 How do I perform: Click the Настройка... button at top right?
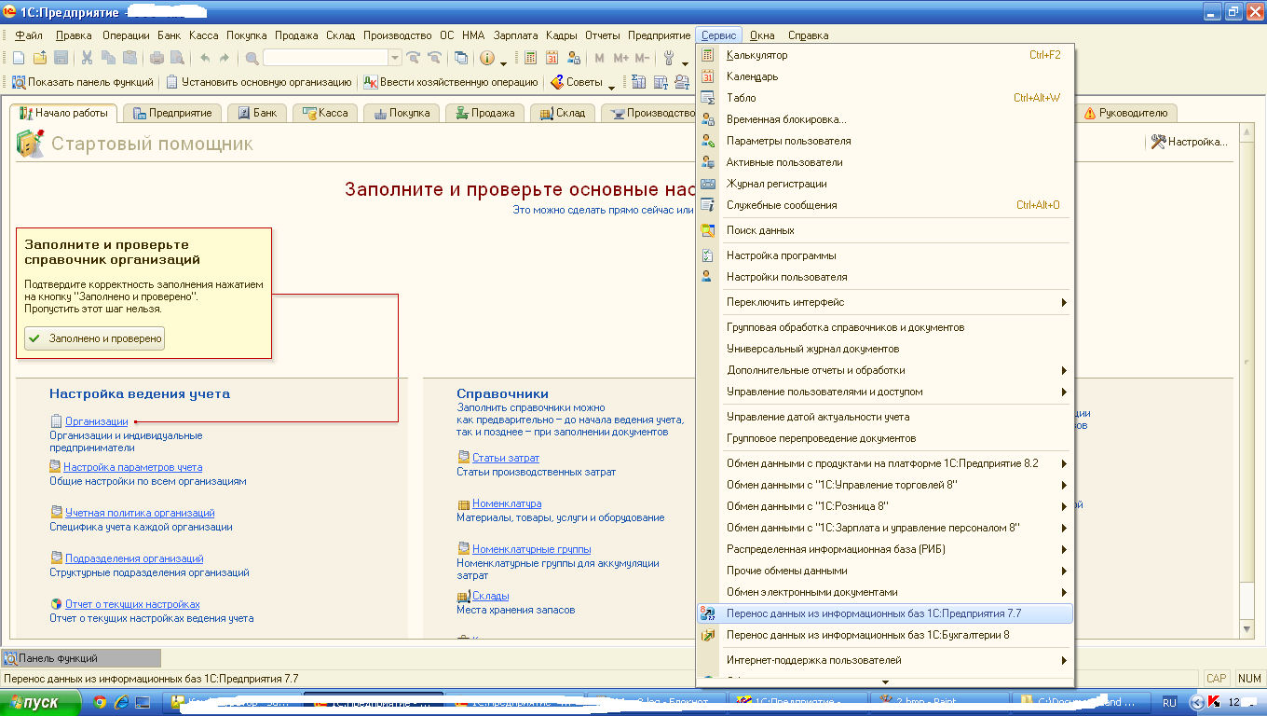[1189, 142]
